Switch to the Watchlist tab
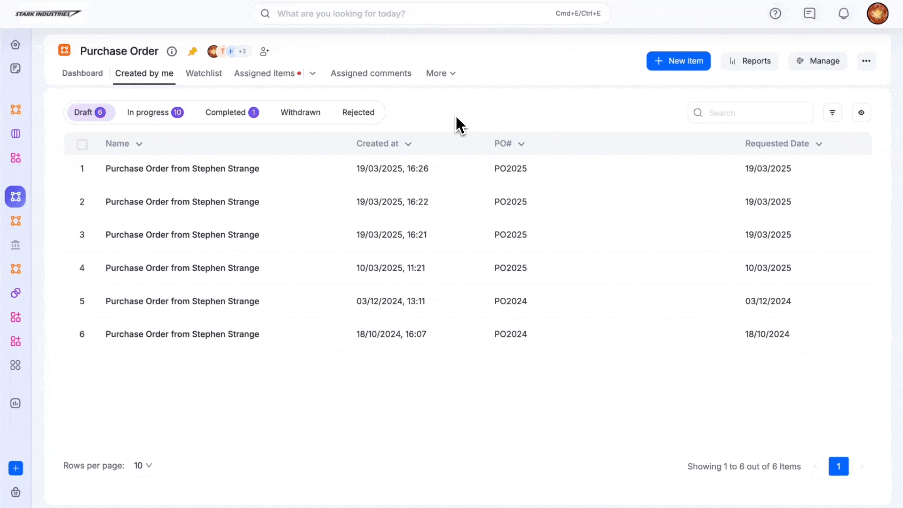The width and height of the screenshot is (903, 508). (204, 73)
